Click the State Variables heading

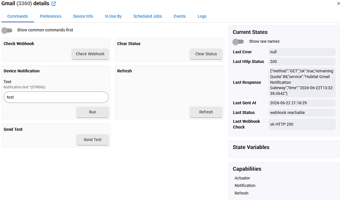click(251, 147)
